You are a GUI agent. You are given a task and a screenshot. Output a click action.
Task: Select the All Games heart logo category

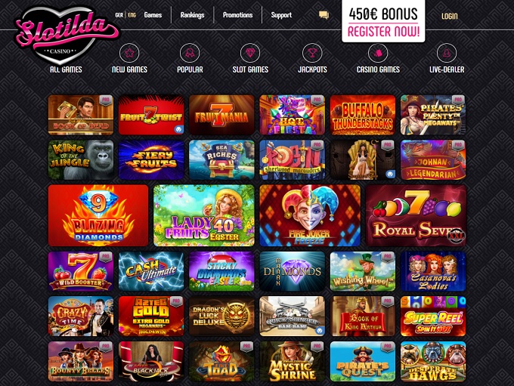point(66,69)
